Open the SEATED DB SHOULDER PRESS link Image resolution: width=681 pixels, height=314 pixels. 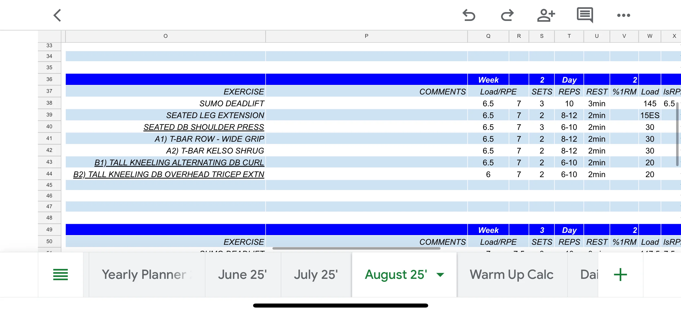[x=204, y=127]
